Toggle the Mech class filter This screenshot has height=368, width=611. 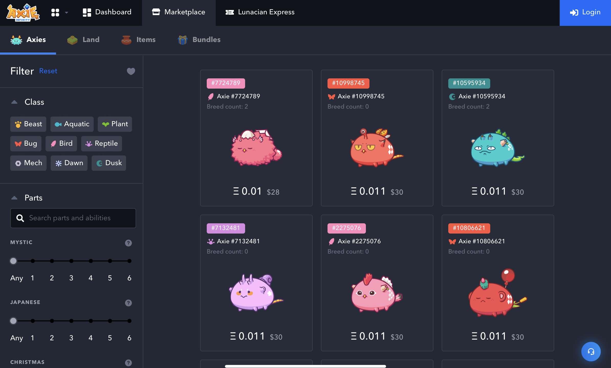pos(28,163)
